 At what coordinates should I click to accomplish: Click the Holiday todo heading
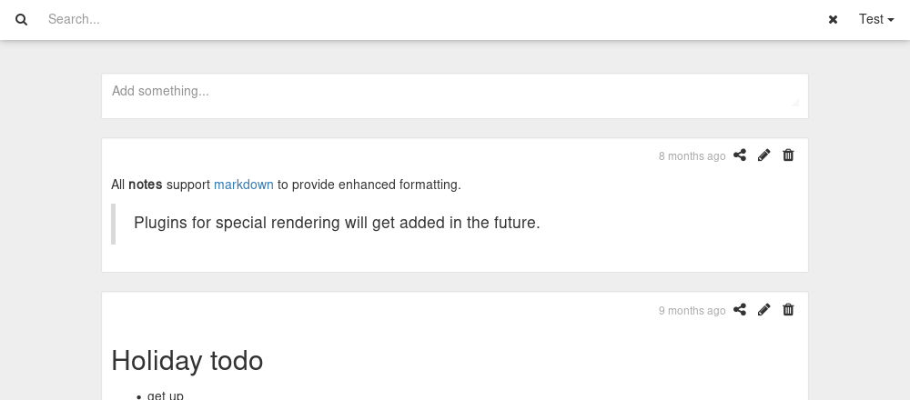[x=187, y=361]
